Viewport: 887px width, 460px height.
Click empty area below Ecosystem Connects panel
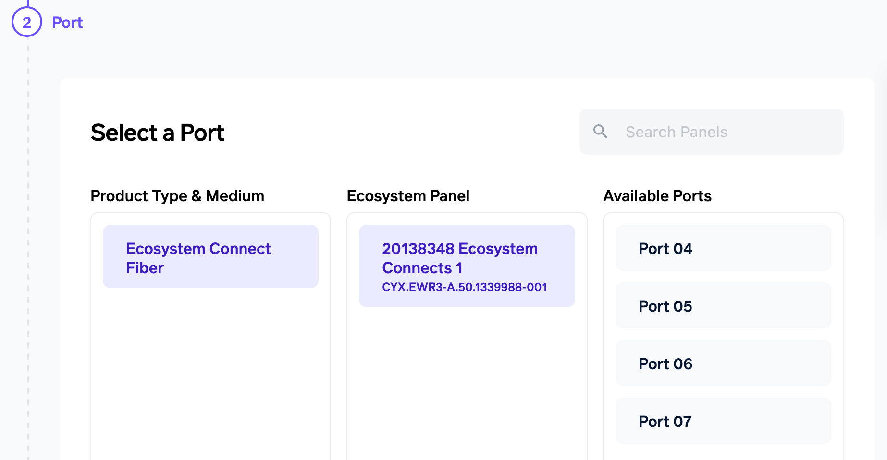click(x=467, y=384)
